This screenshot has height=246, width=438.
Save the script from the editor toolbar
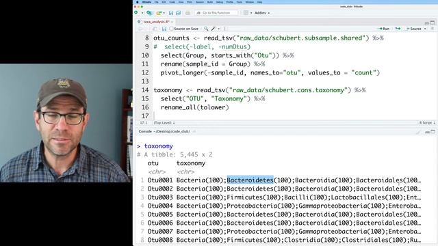point(164,29)
